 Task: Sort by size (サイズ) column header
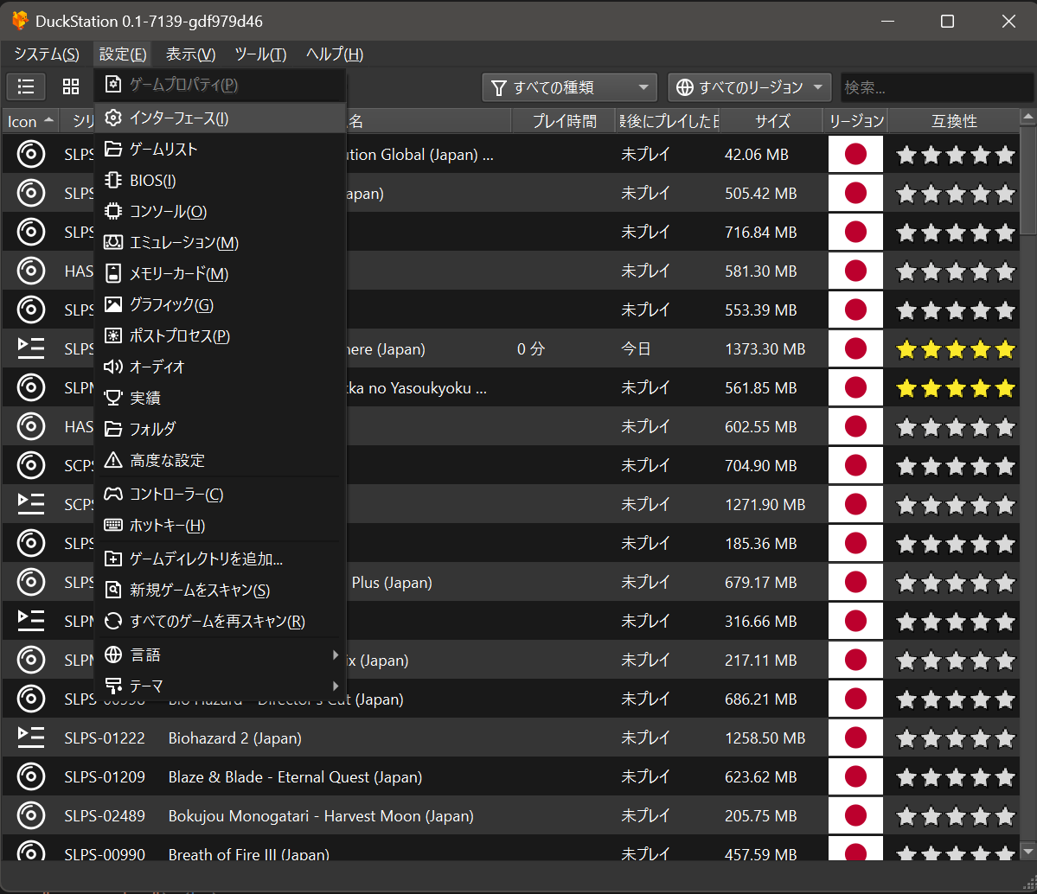[771, 121]
